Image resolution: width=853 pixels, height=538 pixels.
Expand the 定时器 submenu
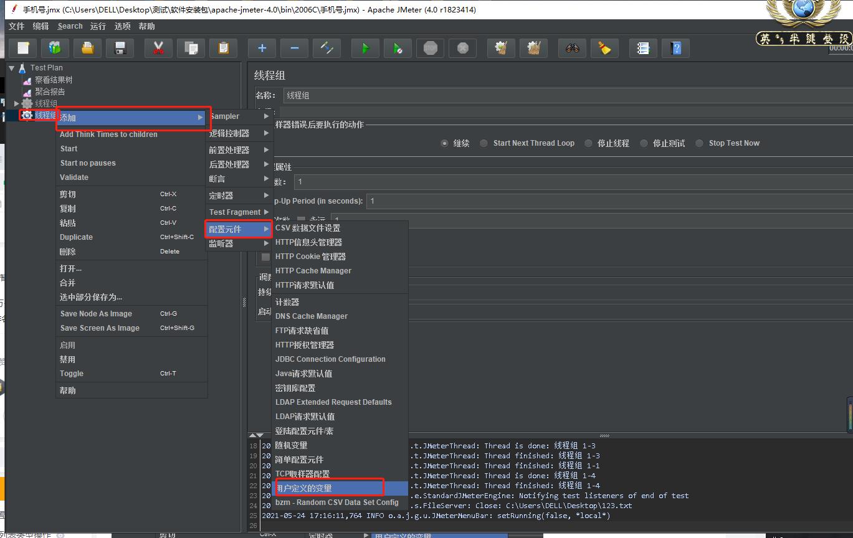click(x=239, y=196)
